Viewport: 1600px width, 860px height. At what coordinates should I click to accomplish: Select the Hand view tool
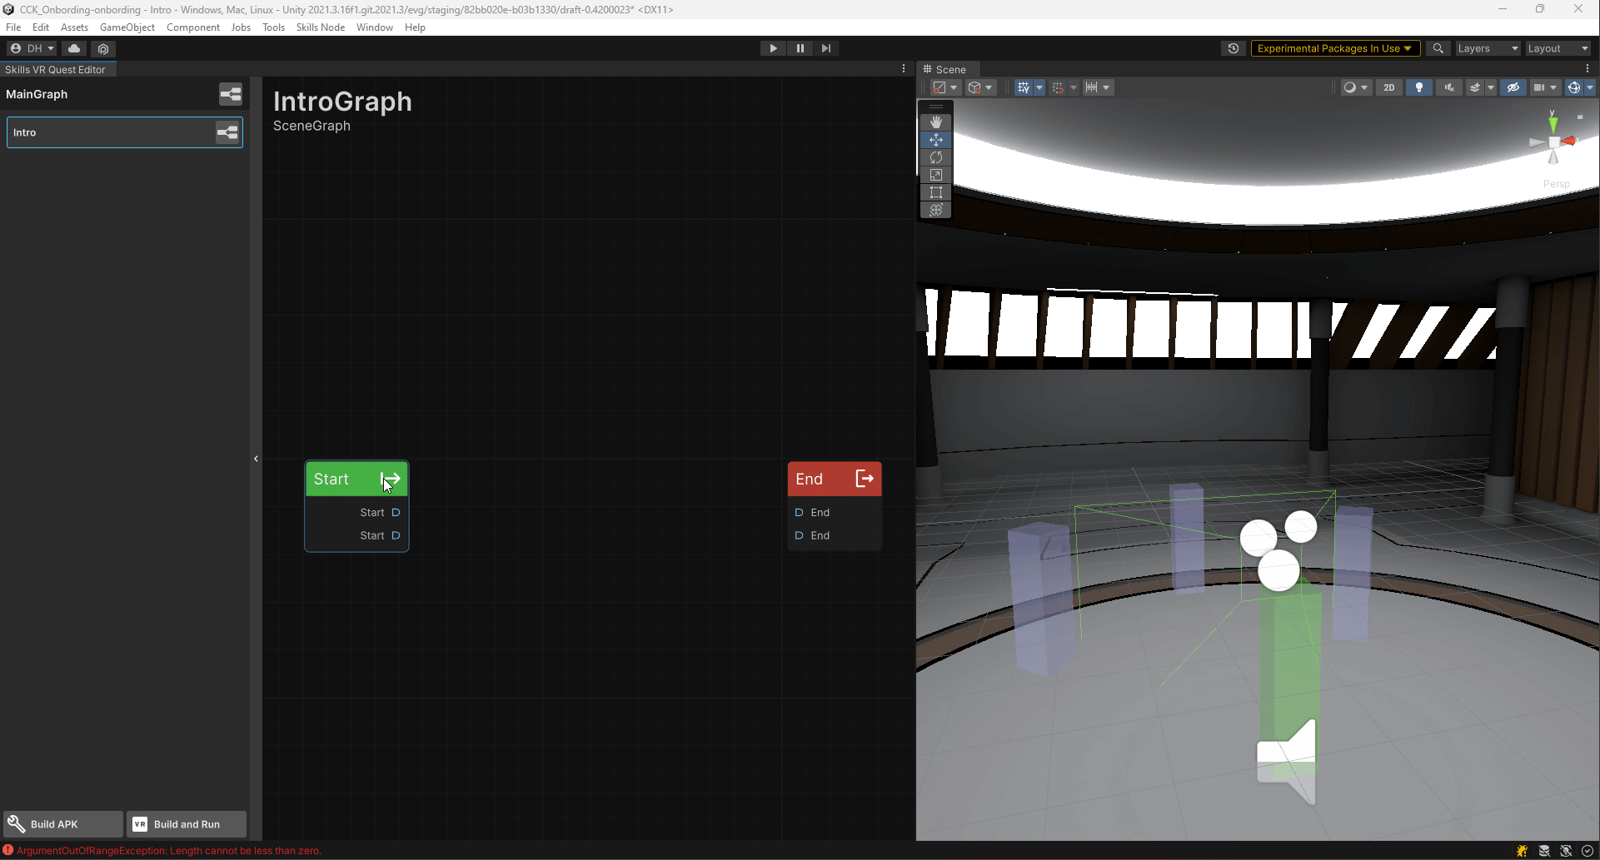pos(936,122)
